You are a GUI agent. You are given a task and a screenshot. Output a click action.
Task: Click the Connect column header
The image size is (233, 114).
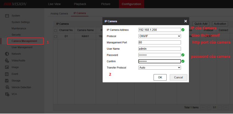pos(223,30)
